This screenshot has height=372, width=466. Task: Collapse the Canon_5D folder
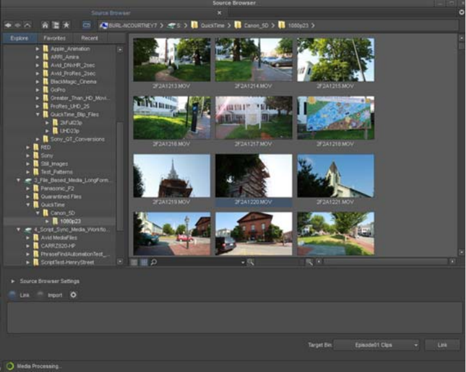[37, 213]
